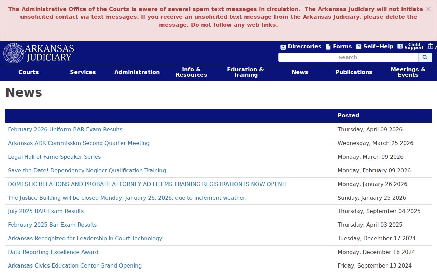Click the date Thursday, September 04 2025

pos(379,211)
